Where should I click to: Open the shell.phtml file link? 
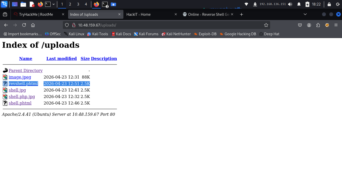click(20, 103)
